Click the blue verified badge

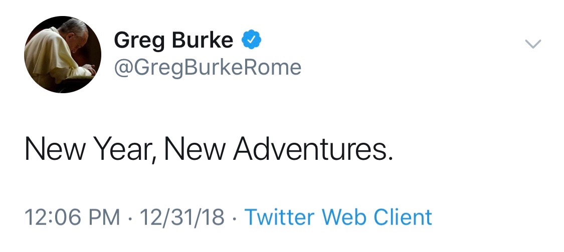251,40
